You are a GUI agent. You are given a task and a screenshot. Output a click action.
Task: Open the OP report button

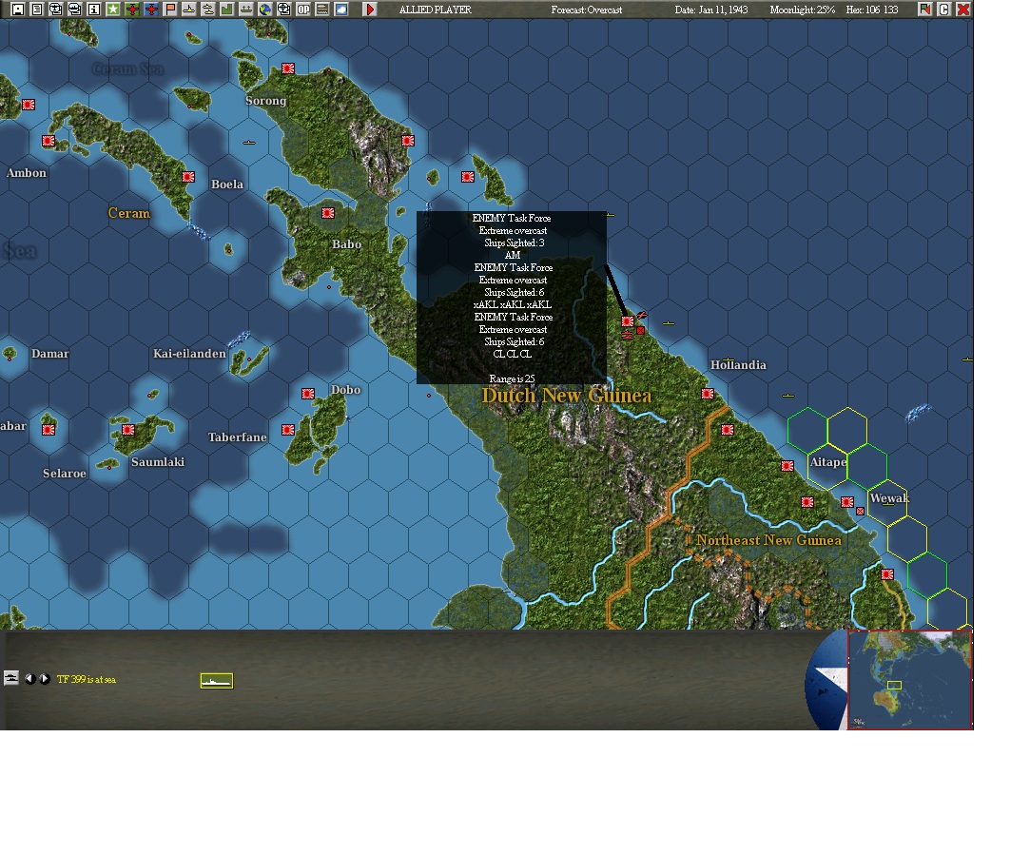[x=302, y=10]
